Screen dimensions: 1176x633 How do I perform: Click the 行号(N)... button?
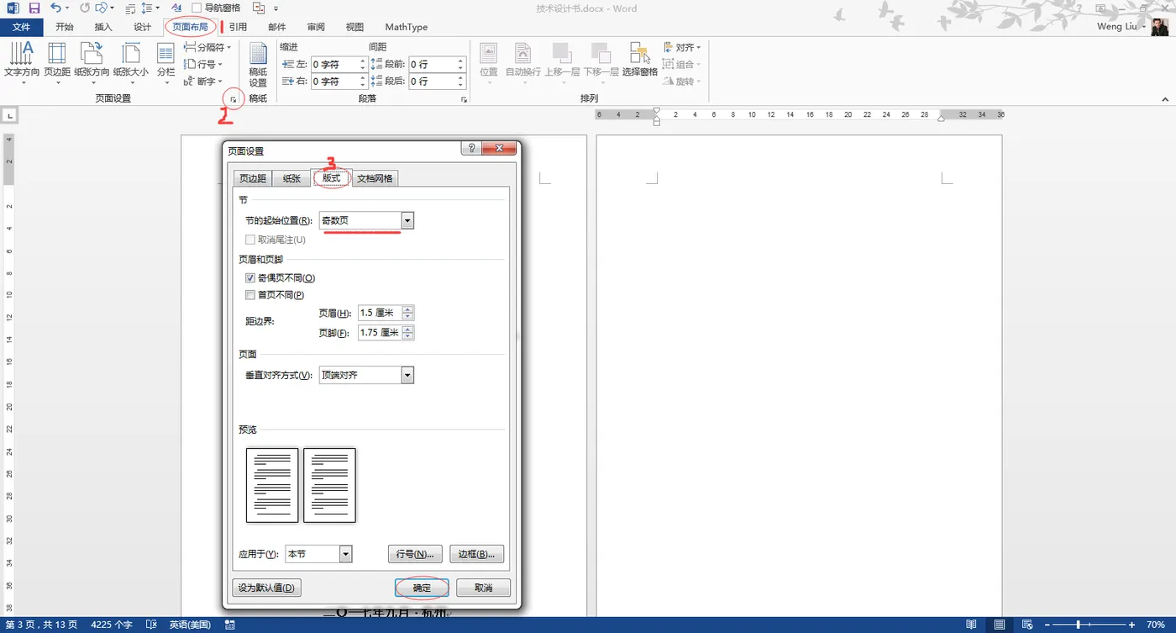415,554
